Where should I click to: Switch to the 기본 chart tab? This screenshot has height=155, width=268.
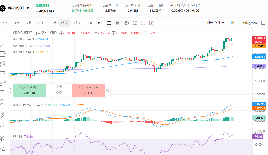coord(232,23)
